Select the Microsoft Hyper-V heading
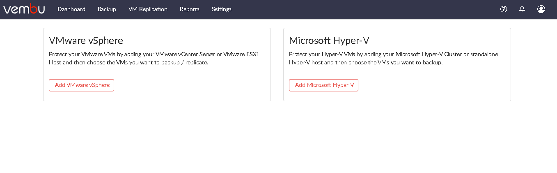The width and height of the screenshot is (557, 173). tap(330, 40)
